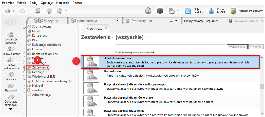Open Konto InsERT
Image resolution: width=265 pixels, height=117 pixels.
click(x=217, y=11)
